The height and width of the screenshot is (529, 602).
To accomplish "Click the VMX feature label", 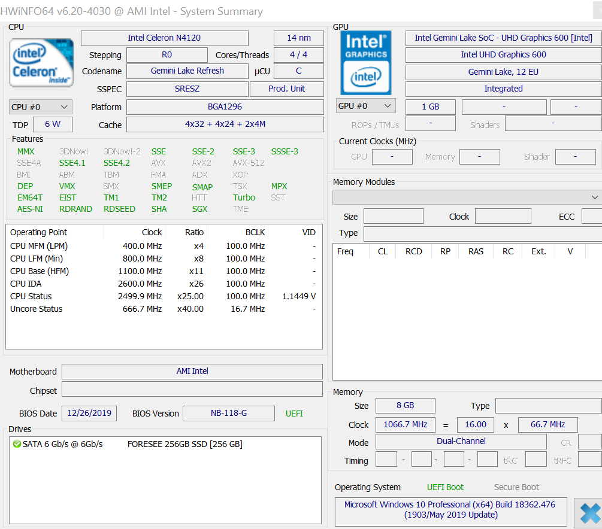I will (x=67, y=186).
